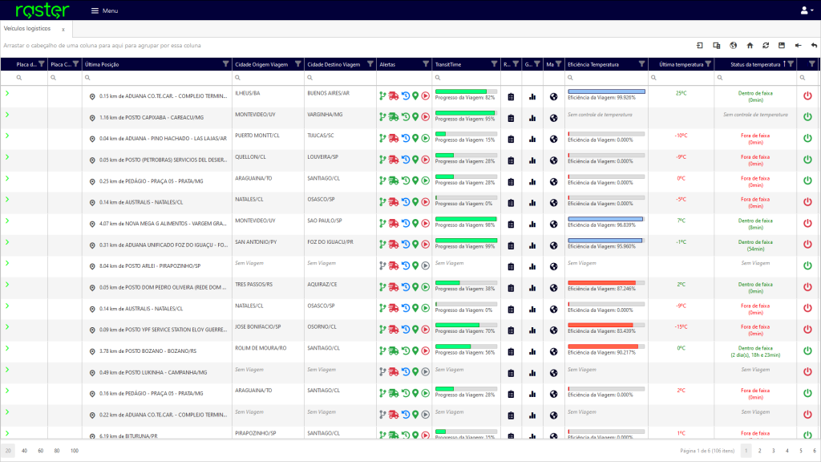Click location marker beside POSTO CAPIXABA position

pyautogui.click(x=92, y=118)
